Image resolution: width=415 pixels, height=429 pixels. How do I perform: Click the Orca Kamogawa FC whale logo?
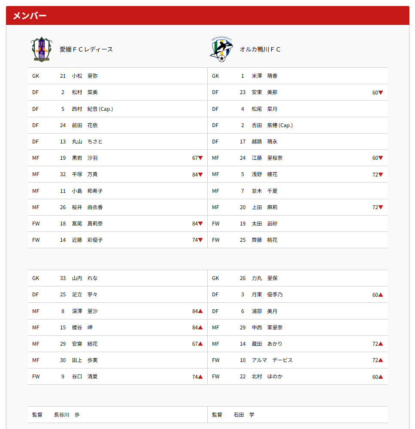221,49
